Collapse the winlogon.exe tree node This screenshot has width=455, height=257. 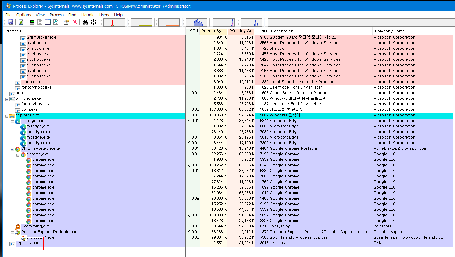[x=7, y=99]
